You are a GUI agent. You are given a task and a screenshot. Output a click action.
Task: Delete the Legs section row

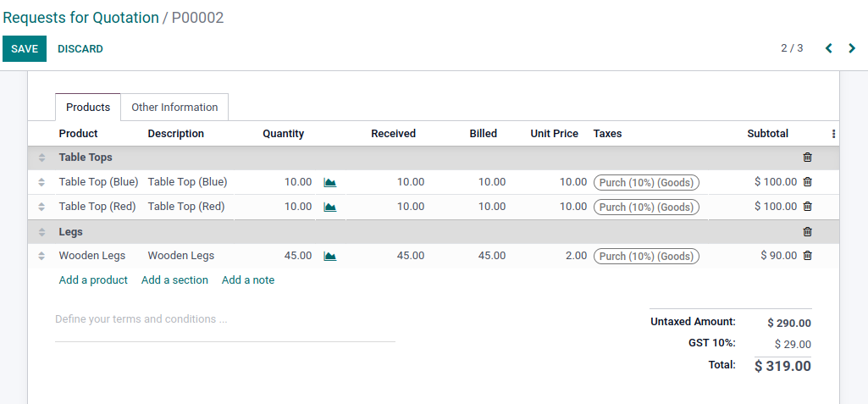point(808,232)
